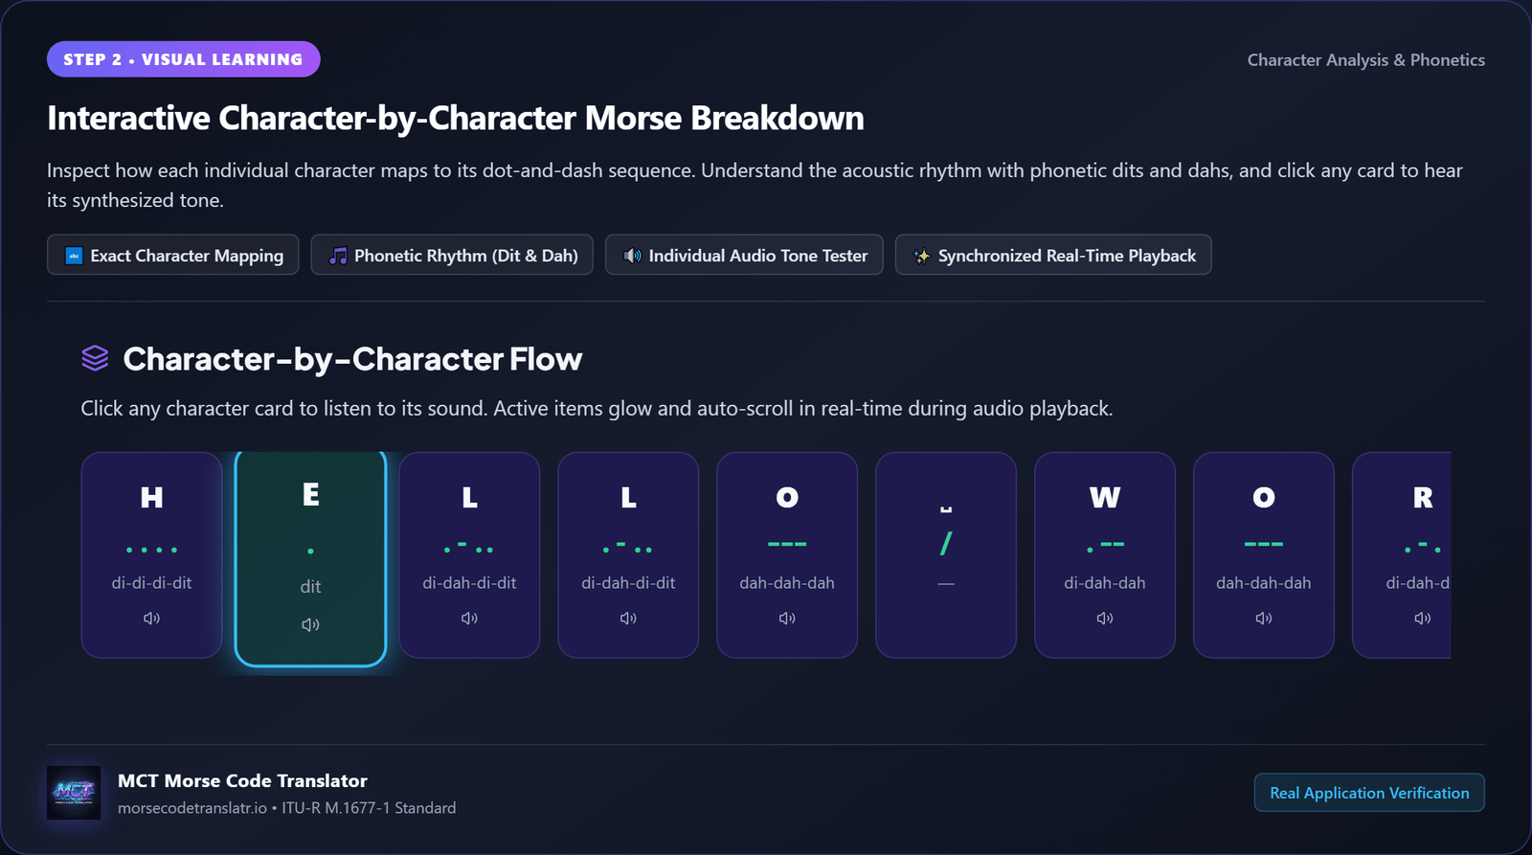Screen dimensions: 1532x855
Task: Select the Phonetic Rhythm (Dit & Dah) chip
Action: [x=452, y=255]
